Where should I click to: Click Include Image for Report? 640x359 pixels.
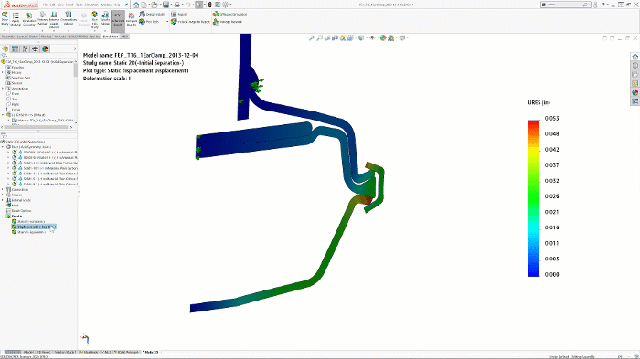pyautogui.click(x=190, y=22)
